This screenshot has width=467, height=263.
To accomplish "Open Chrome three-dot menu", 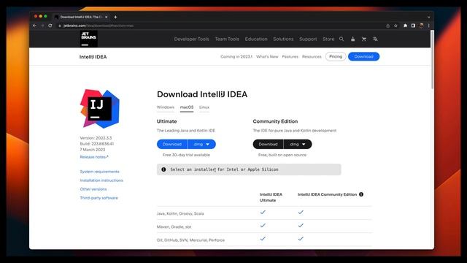I will pyautogui.click(x=428, y=26).
